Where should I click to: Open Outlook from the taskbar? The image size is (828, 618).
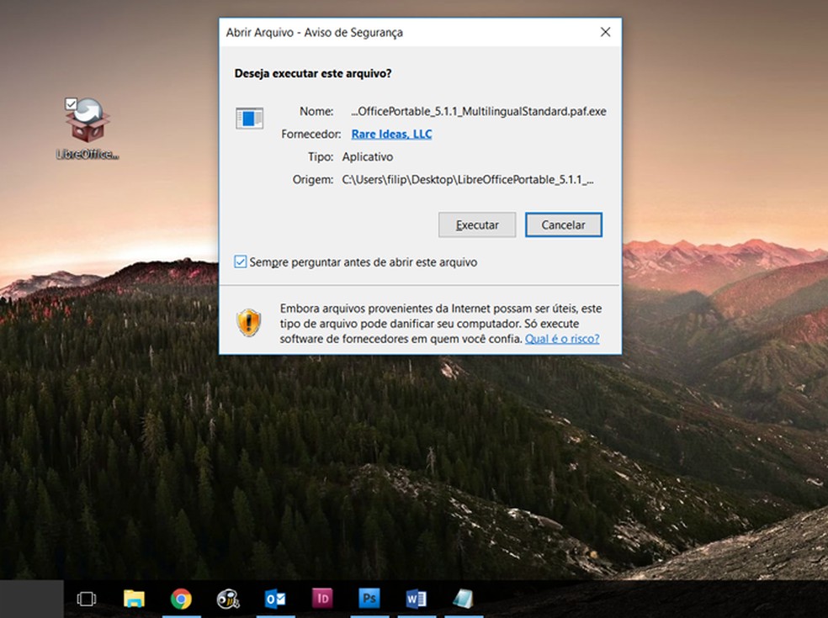point(275,599)
